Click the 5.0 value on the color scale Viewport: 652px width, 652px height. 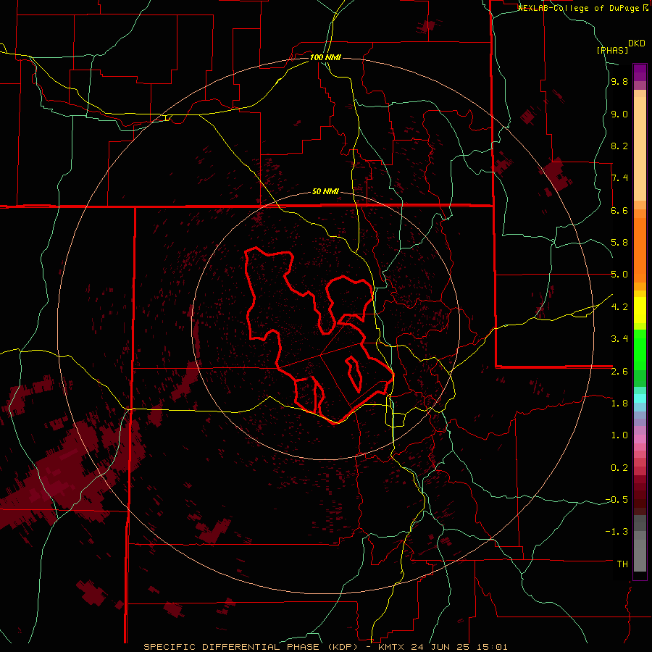tap(619, 275)
